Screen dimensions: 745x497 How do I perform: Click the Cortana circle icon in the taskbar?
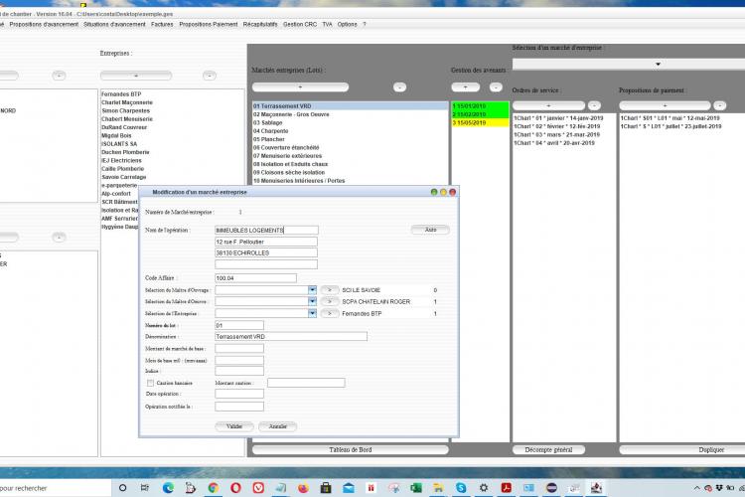click(122, 488)
